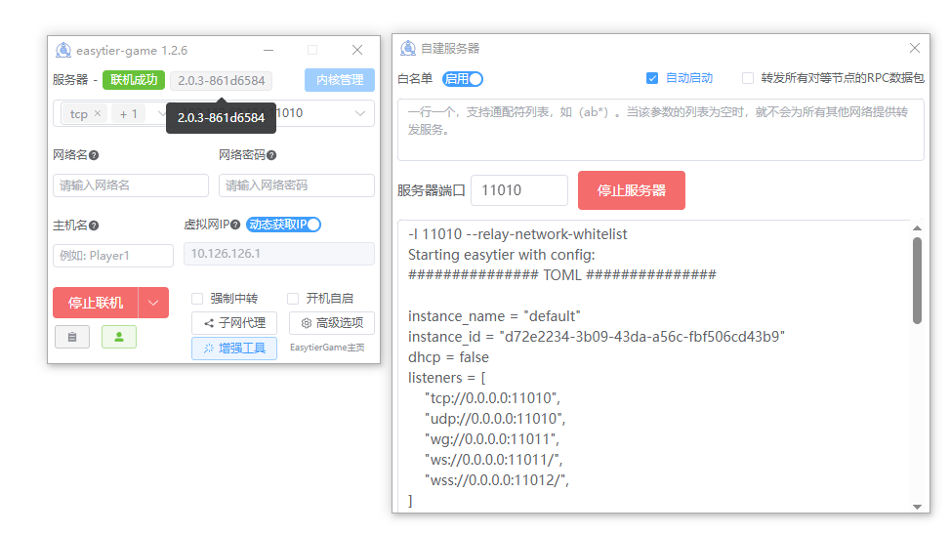Show help for network password
Screen dimensions: 950x534
tap(271, 156)
